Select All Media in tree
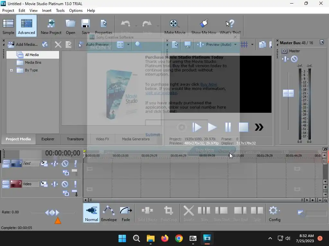The image size is (329, 246). (32, 55)
